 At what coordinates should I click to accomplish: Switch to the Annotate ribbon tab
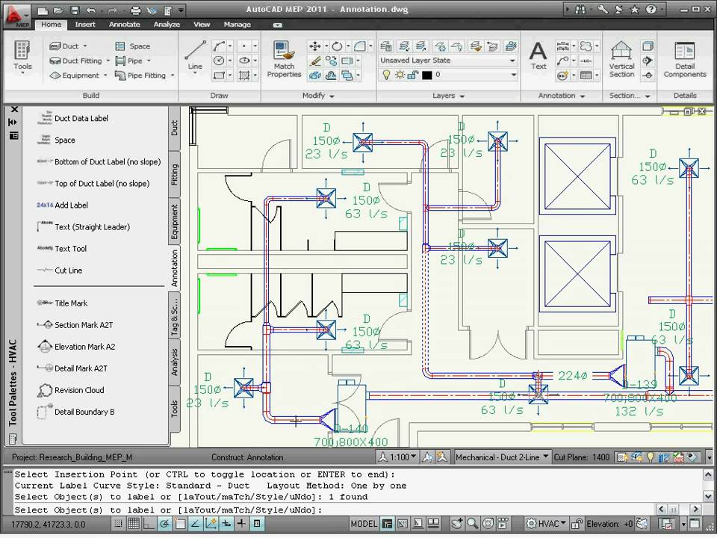pos(125,25)
